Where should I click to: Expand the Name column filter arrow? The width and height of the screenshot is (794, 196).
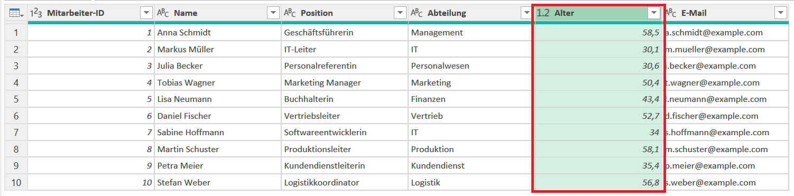click(x=273, y=13)
